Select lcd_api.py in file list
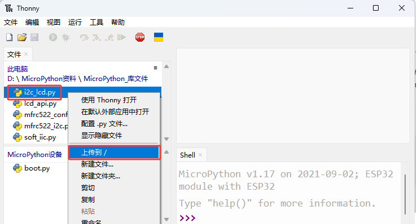This screenshot has height=224, width=417. click(x=40, y=104)
